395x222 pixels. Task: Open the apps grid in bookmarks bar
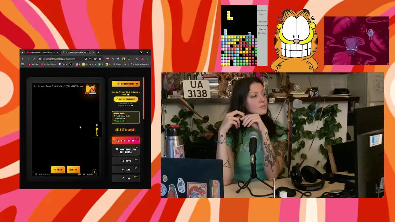pos(23,64)
